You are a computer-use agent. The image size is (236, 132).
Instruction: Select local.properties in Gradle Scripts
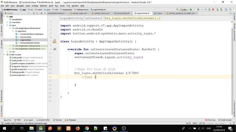pyautogui.click(x=18, y=75)
